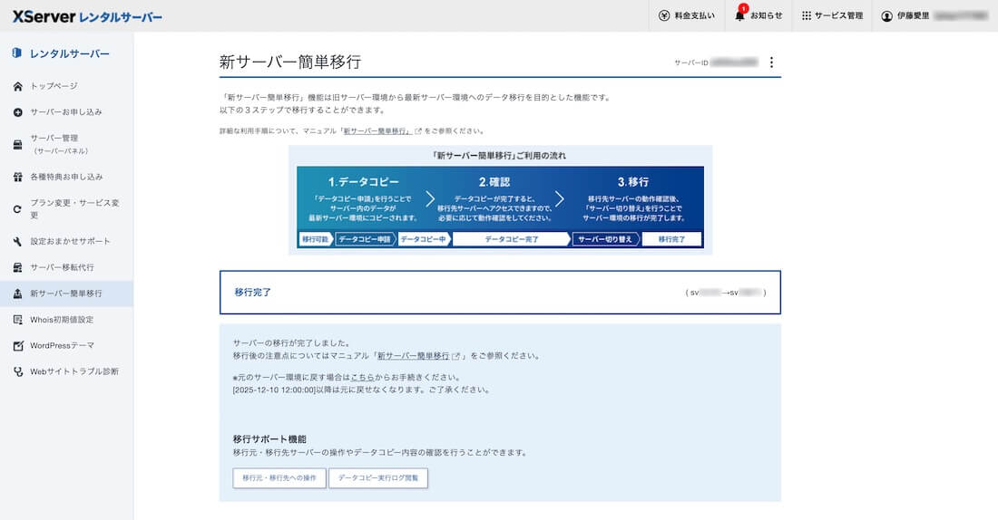Select 新サーバー簡単移行 sidebar item
The image size is (998, 520).
point(65,294)
